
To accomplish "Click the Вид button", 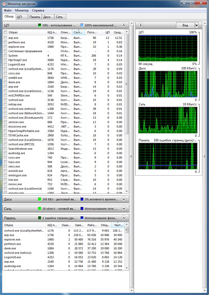I will coord(185,25).
